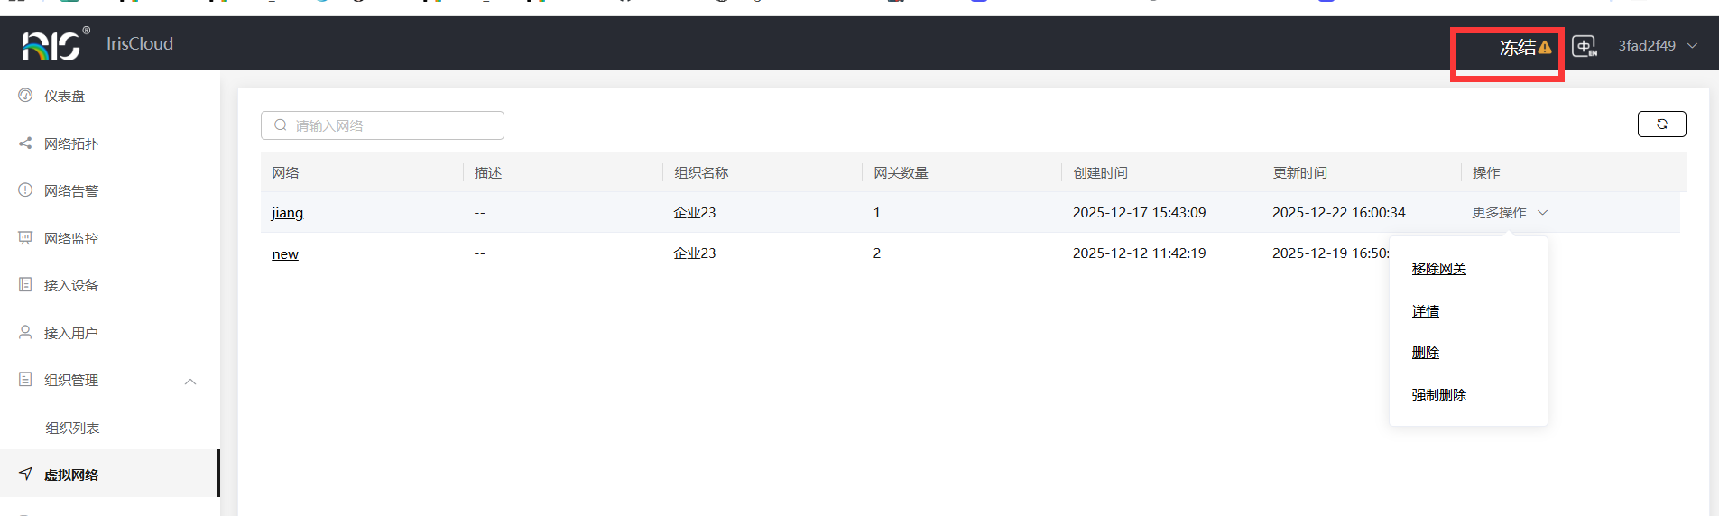Image resolution: width=1719 pixels, height=516 pixels.
Task: Click creation time 2025-12-12 11:42:19
Action: click(1139, 253)
